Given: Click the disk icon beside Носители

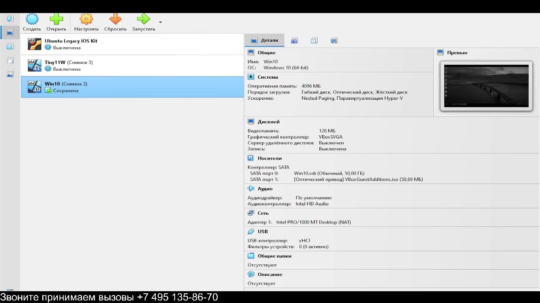Looking at the screenshot, I should pyautogui.click(x=251, y=158).
